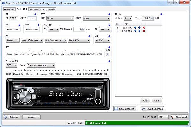
Task: Click the AF column header
Action: pyautogui.click(x=126, y=24)
